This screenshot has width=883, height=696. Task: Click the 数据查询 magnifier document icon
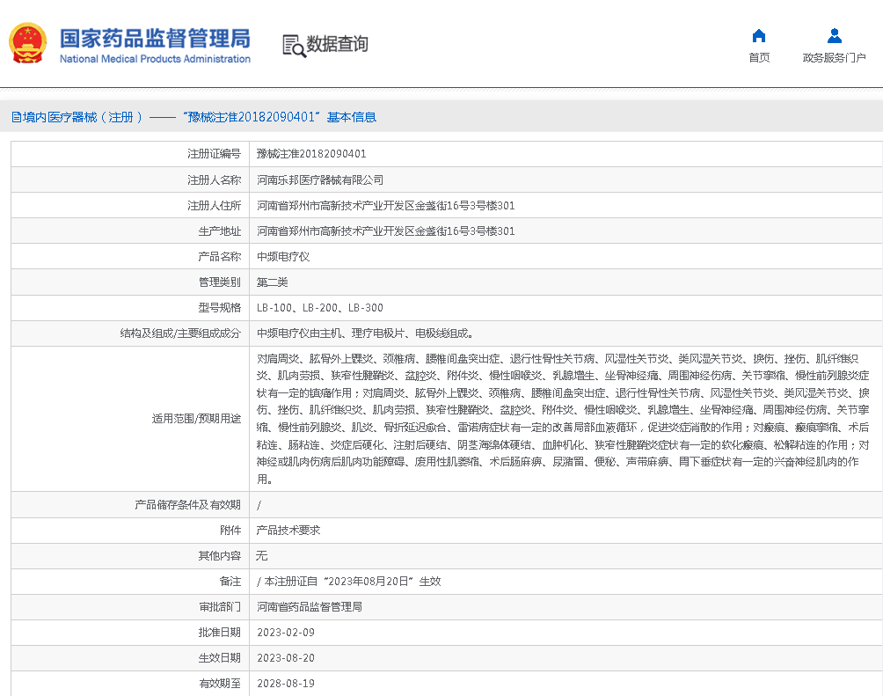[x=294, y=45]
